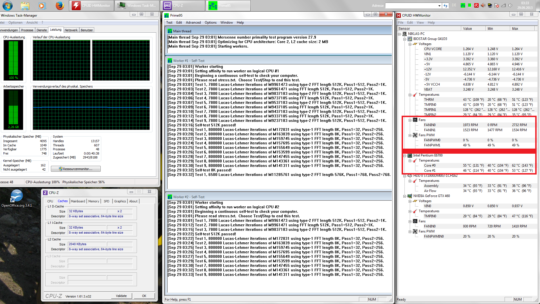540x304 pixels.
Task: Click the DE language indicator
Action: [x=454, y=5]
